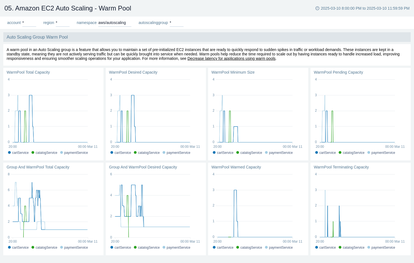Hide paymentService series in WarmPool Warmed Capacity
414x263 pixels.
point(266,247)
